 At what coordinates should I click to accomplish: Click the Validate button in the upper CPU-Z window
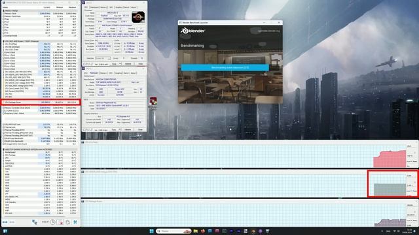(x=128, y=64)
